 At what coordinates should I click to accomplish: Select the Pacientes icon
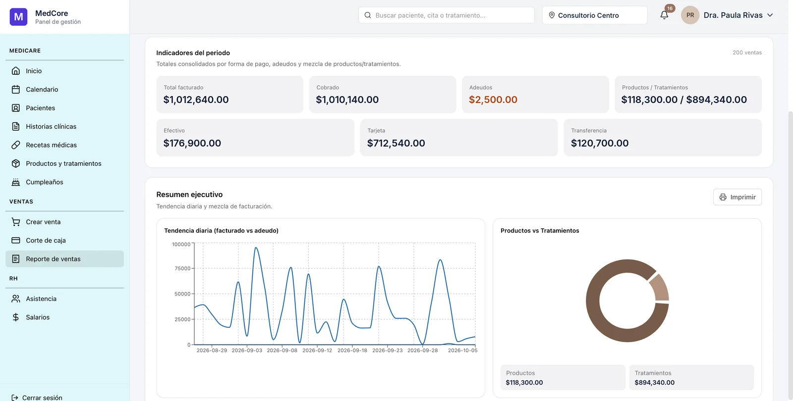(16, 108)
